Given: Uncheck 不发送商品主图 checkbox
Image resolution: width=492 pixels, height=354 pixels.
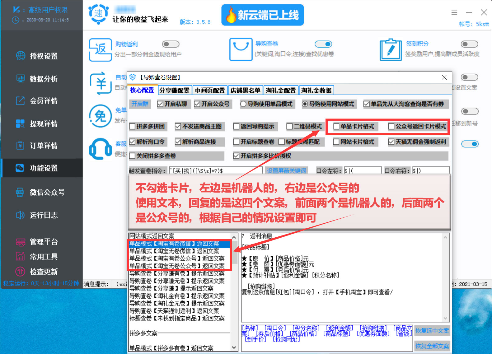Looking at the screenshot, I should [178, 126].
